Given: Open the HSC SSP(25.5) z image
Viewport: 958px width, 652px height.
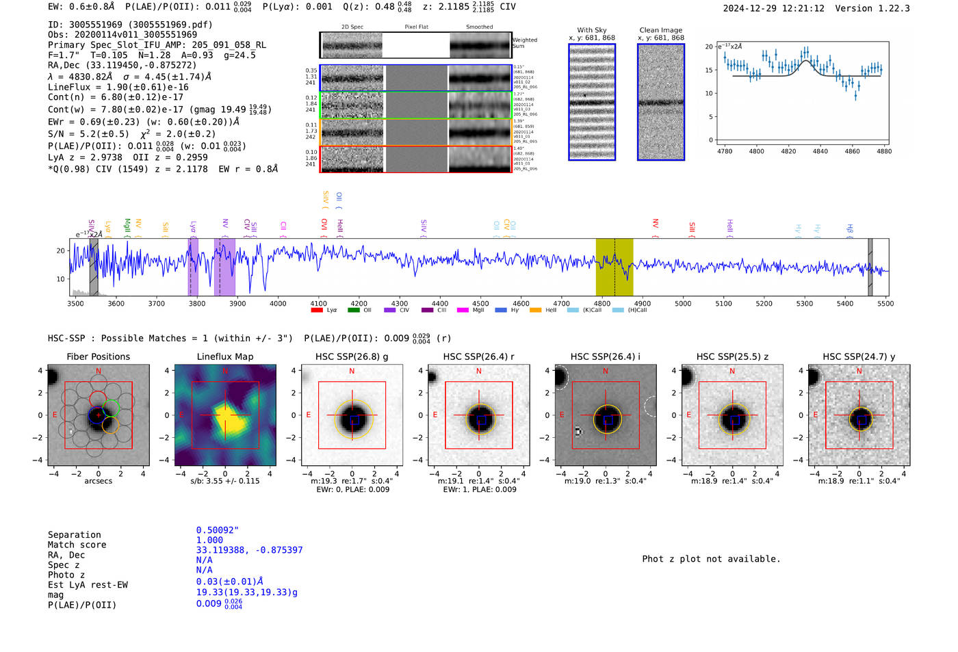Looking at the screenshot, I should coord(732,415).
